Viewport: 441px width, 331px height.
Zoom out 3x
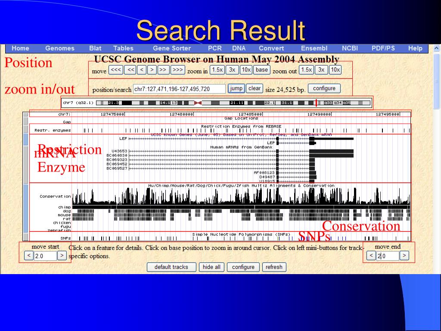(x=321, y=70)
